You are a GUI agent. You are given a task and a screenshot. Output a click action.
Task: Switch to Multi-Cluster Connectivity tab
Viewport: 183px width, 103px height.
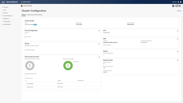pos(35,15)
